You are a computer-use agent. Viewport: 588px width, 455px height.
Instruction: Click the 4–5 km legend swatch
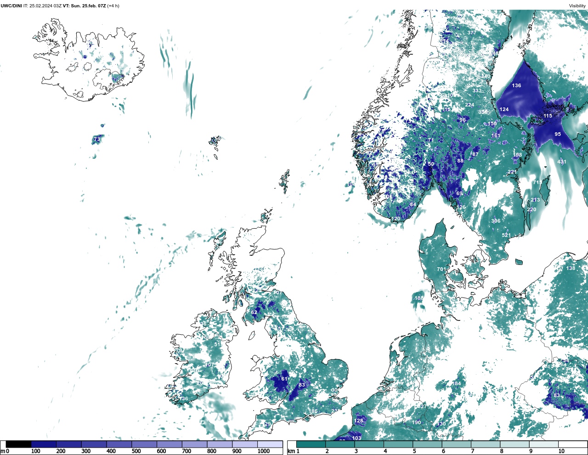(398, 444)
